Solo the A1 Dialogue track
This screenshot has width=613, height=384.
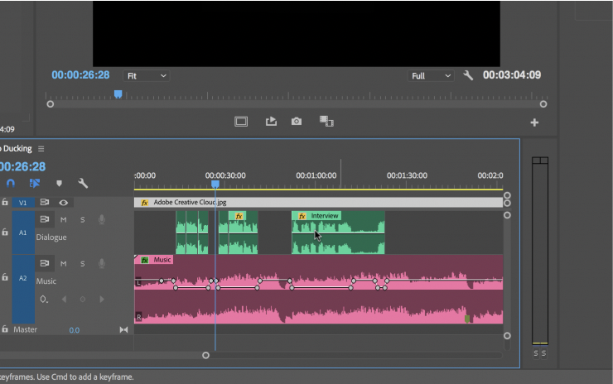tap(83, 220)
